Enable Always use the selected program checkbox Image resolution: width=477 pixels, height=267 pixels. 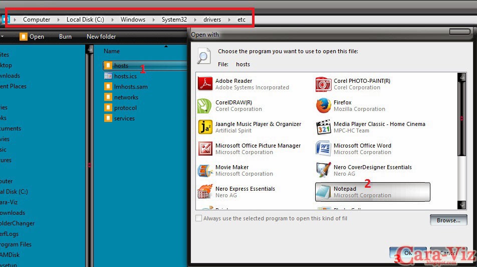point(198,218)
